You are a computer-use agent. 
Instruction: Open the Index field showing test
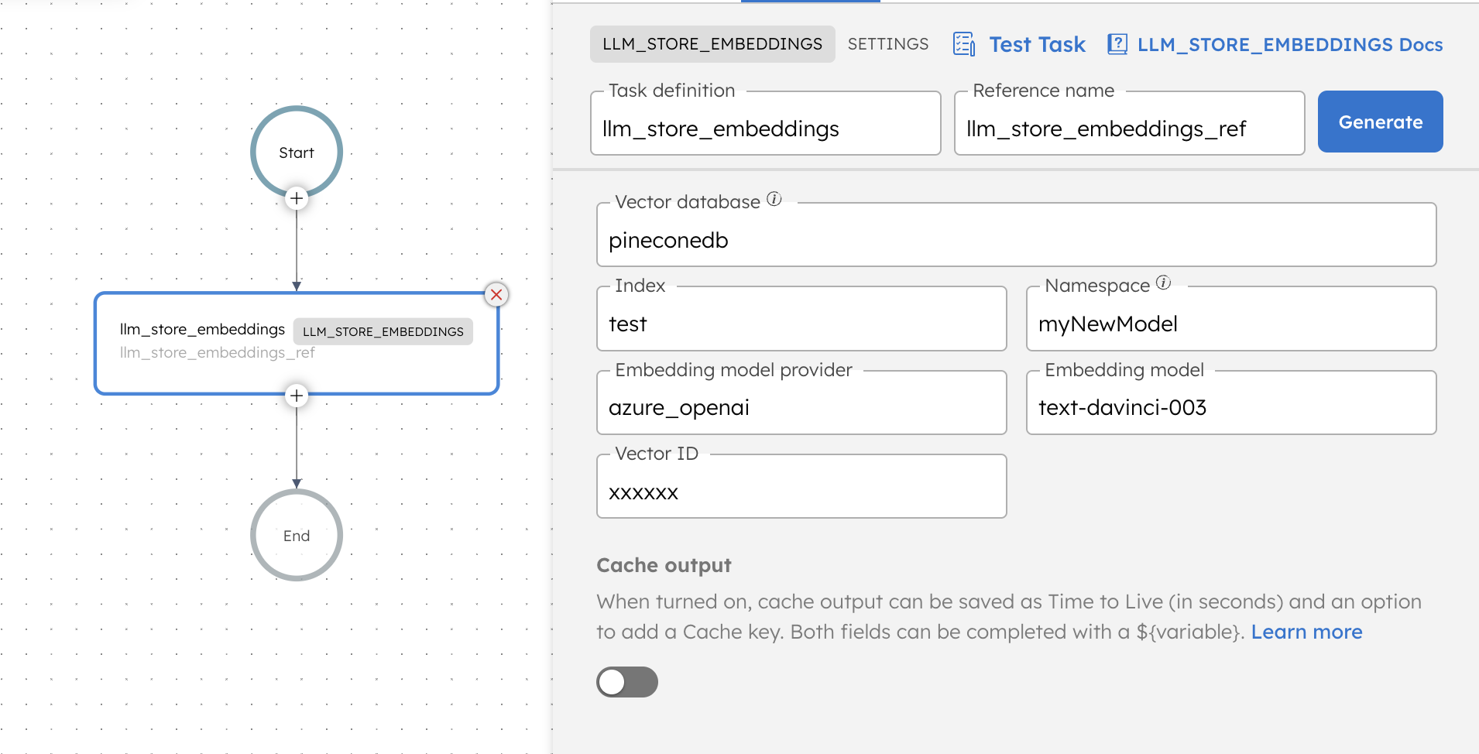click(x=801, y=319)
